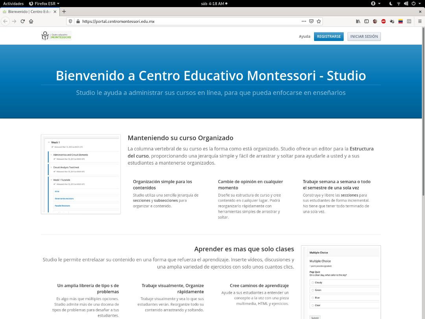Click the Cloudy radio option
This screenshot has width=425, height=319.
(x=312, y=283)
